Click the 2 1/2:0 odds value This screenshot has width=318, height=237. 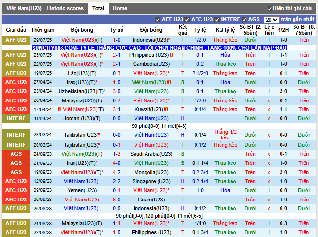click(x=200, y=73)
